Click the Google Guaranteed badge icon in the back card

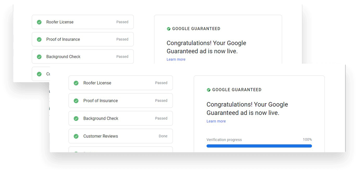pyautogui.click(x=169, y=29)
